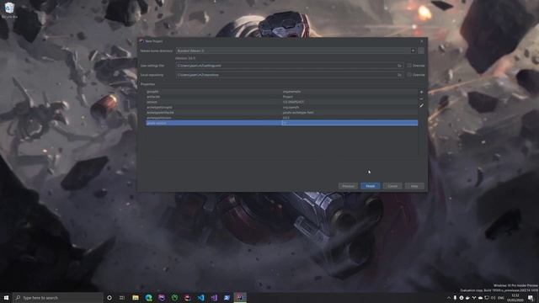This screenshot has height=303, width=539.
Task: Open the Recycle Bin desktop icon
Action: [9, 10]
